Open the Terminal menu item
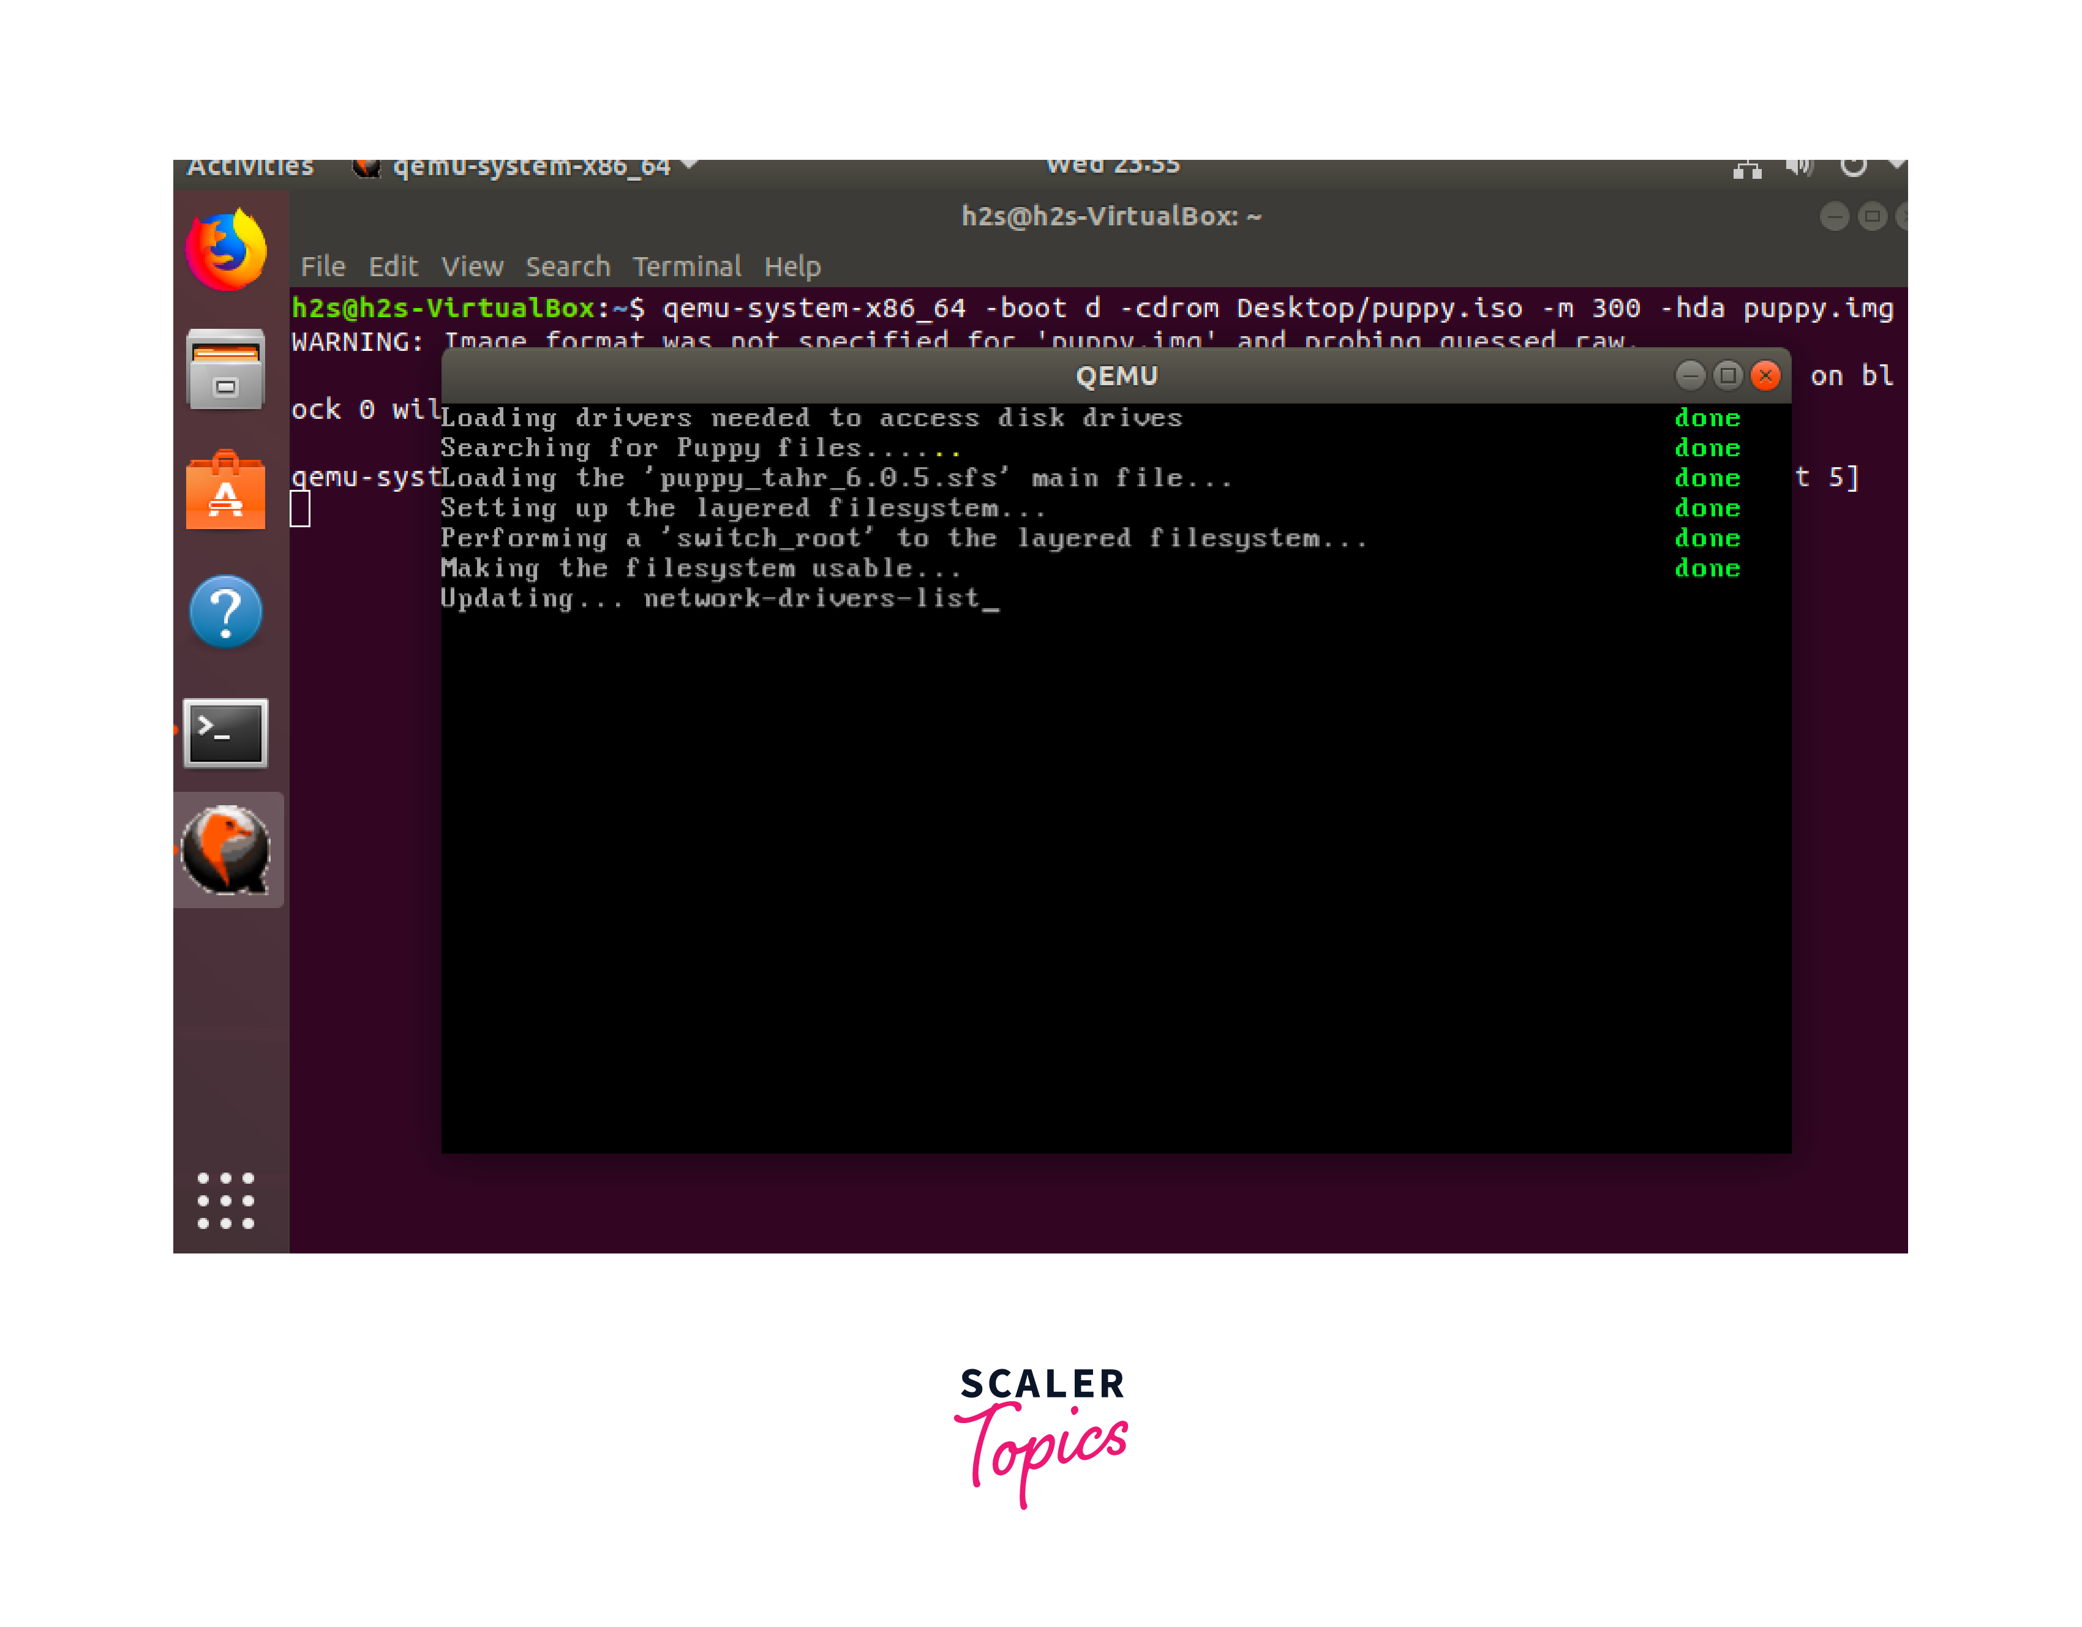The image size is (2082, 1627). (686, 267)
